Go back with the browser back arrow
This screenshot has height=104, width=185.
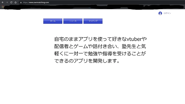point(3,2)
